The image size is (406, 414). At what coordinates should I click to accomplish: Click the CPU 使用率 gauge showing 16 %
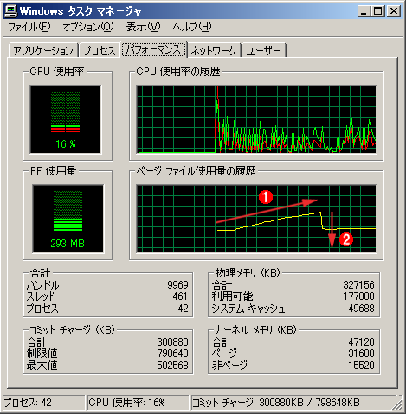(x=66, y=119)
